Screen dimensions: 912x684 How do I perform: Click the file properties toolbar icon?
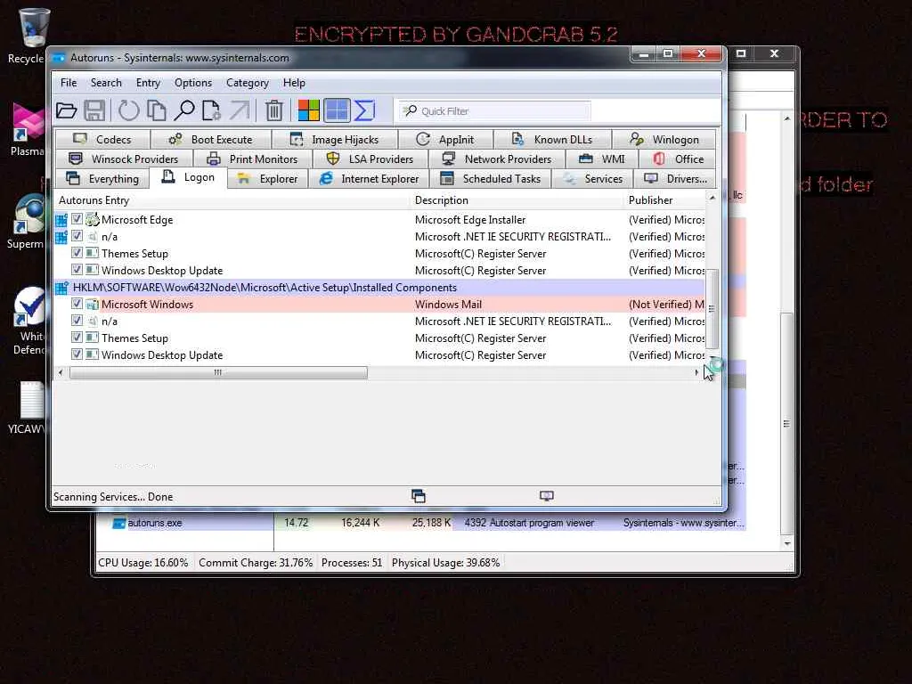click(211, 110)
